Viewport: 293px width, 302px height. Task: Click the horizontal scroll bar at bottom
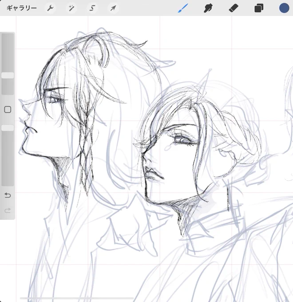click(x=77, y=298)
